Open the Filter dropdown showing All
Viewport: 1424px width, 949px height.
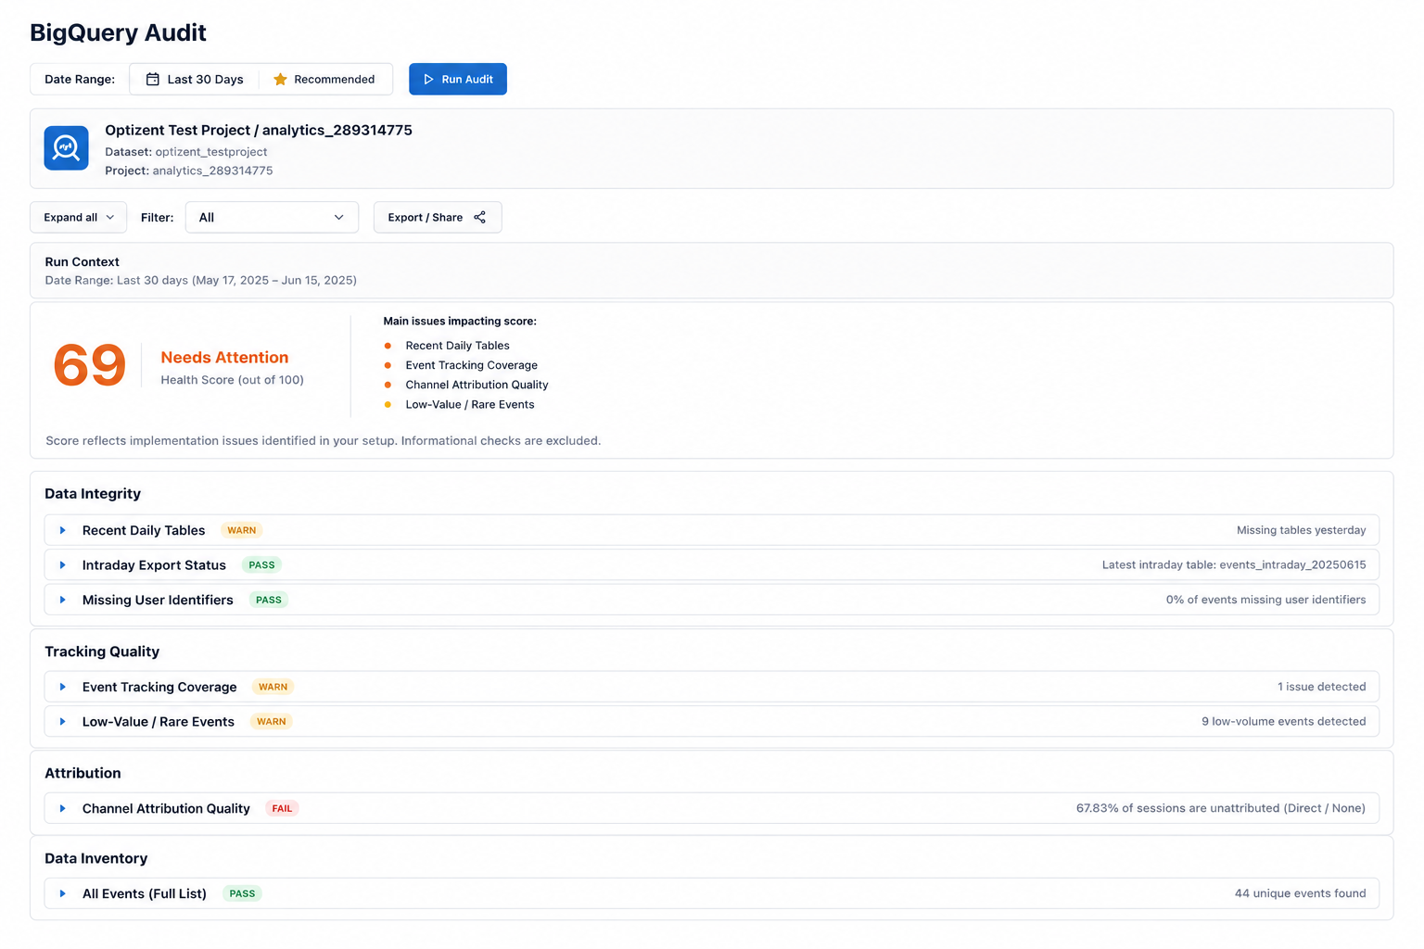(272, 217)
